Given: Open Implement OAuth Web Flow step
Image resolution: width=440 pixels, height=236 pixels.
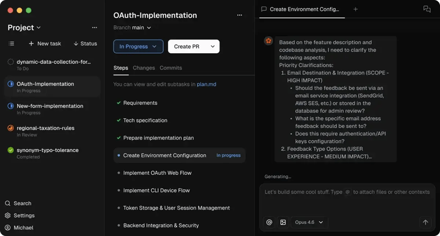Looking at the screenshot, I should pyautogui.click(x=157, y=173).
